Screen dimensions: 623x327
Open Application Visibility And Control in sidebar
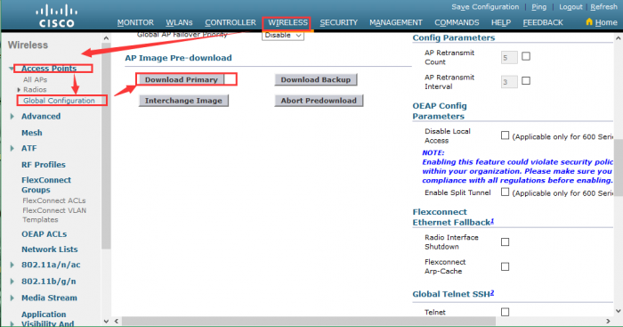[x=48, y=319]
